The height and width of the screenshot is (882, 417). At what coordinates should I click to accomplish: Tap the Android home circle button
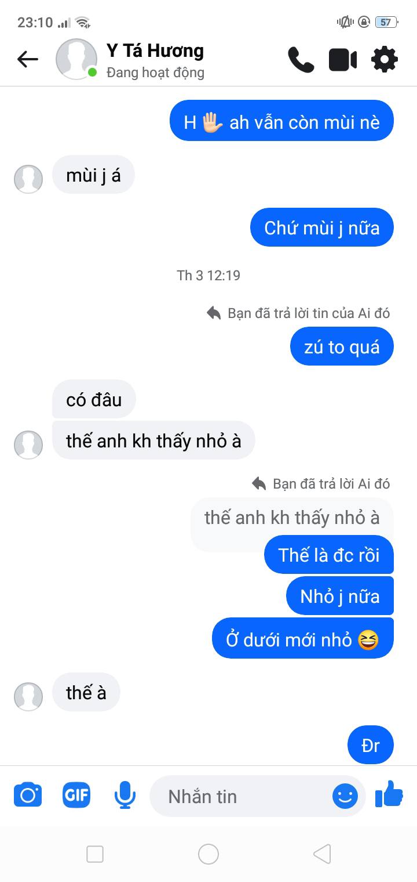point(209,854)
